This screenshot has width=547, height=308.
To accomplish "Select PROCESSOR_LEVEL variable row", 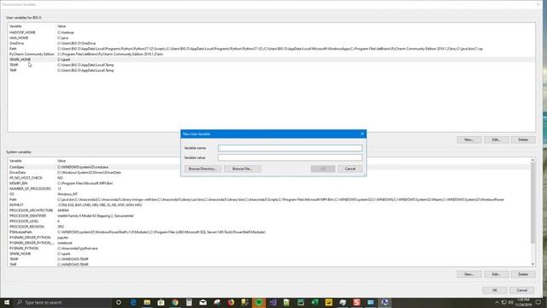I will pos(269,222).
